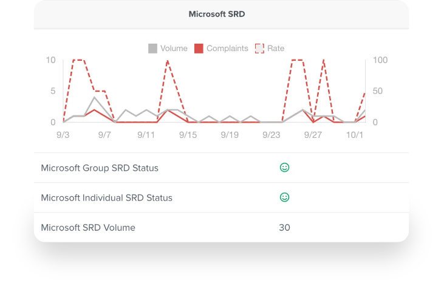The width and height of the screenshot is (444, 291).
Task: Click the 9/23 date axis label
Action: click(272, 135)
